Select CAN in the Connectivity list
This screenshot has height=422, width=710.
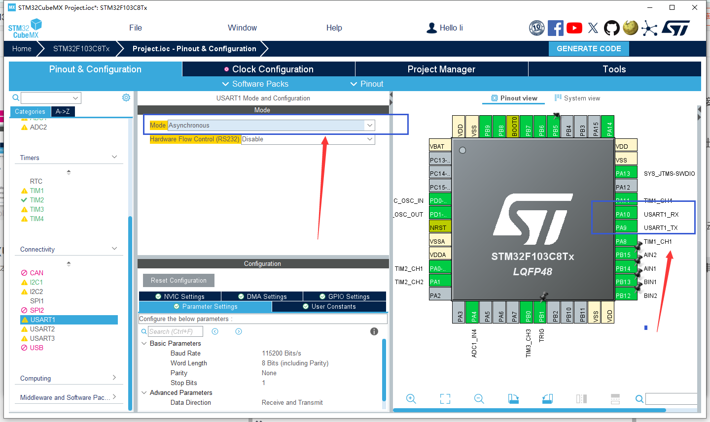(x=36, y=273)
